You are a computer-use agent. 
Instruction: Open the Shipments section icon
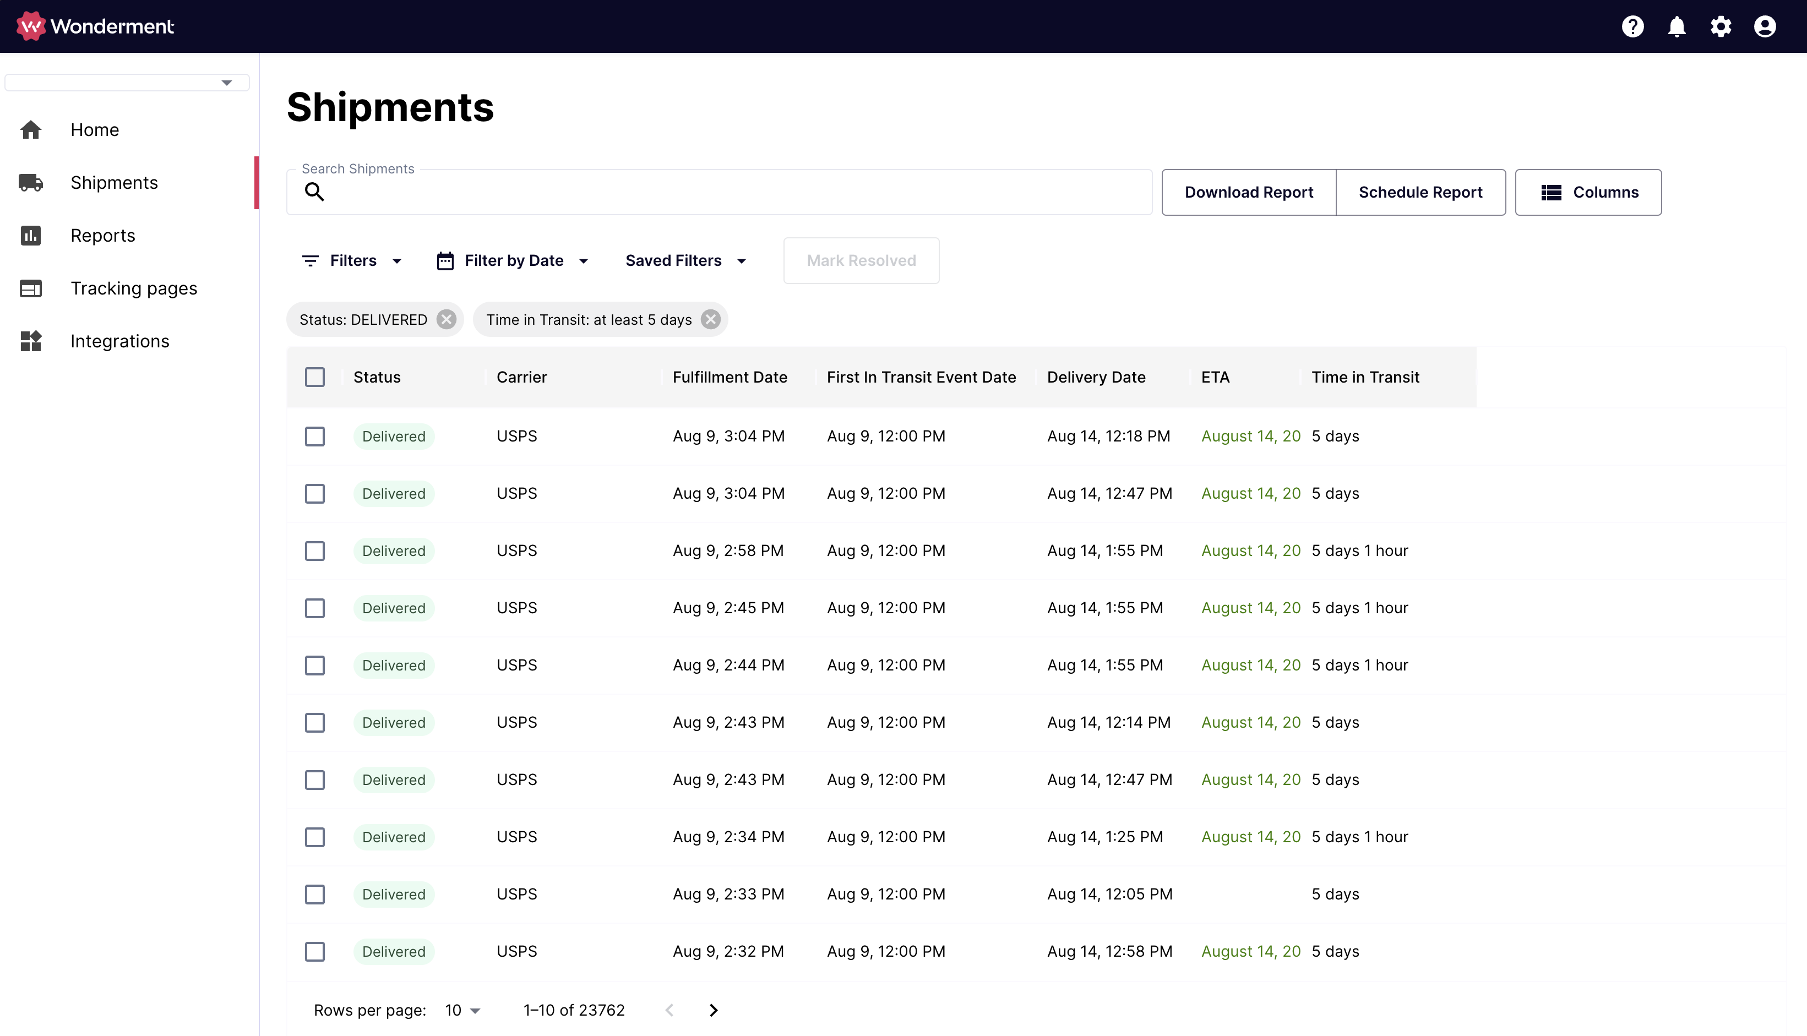coord(30,182)
